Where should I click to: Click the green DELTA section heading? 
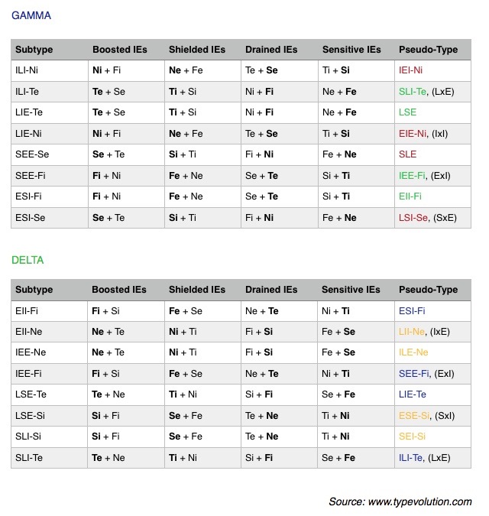[28, 260]
